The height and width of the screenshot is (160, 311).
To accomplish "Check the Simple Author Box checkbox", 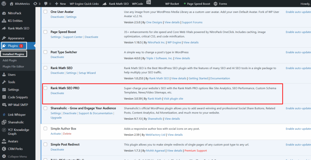I will [46, 129].
